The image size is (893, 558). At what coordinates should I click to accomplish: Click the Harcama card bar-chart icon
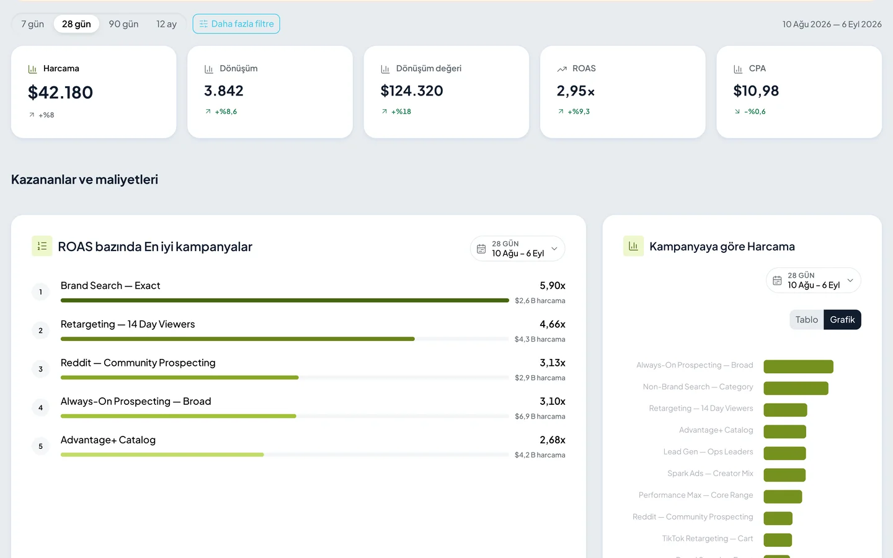(32, 69)
